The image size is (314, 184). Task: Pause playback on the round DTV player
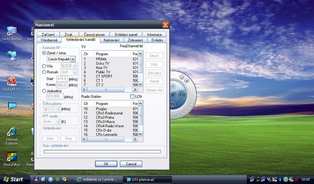click(173, 95)
